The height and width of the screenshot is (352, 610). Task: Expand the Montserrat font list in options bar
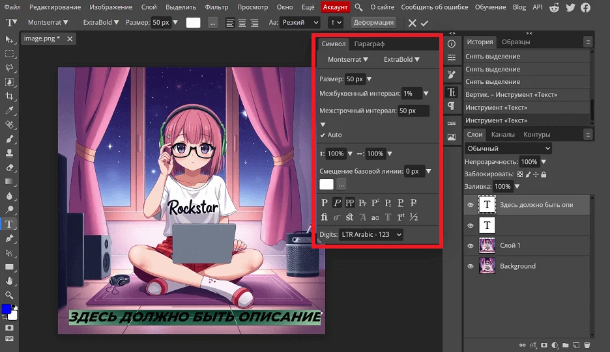48,22
